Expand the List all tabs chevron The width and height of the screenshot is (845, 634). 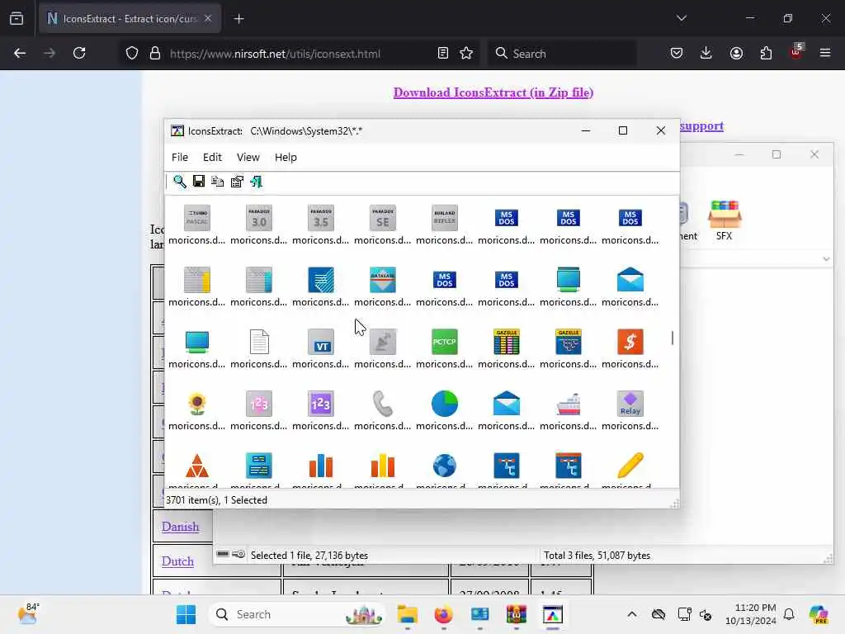click(x=681, y=18)
